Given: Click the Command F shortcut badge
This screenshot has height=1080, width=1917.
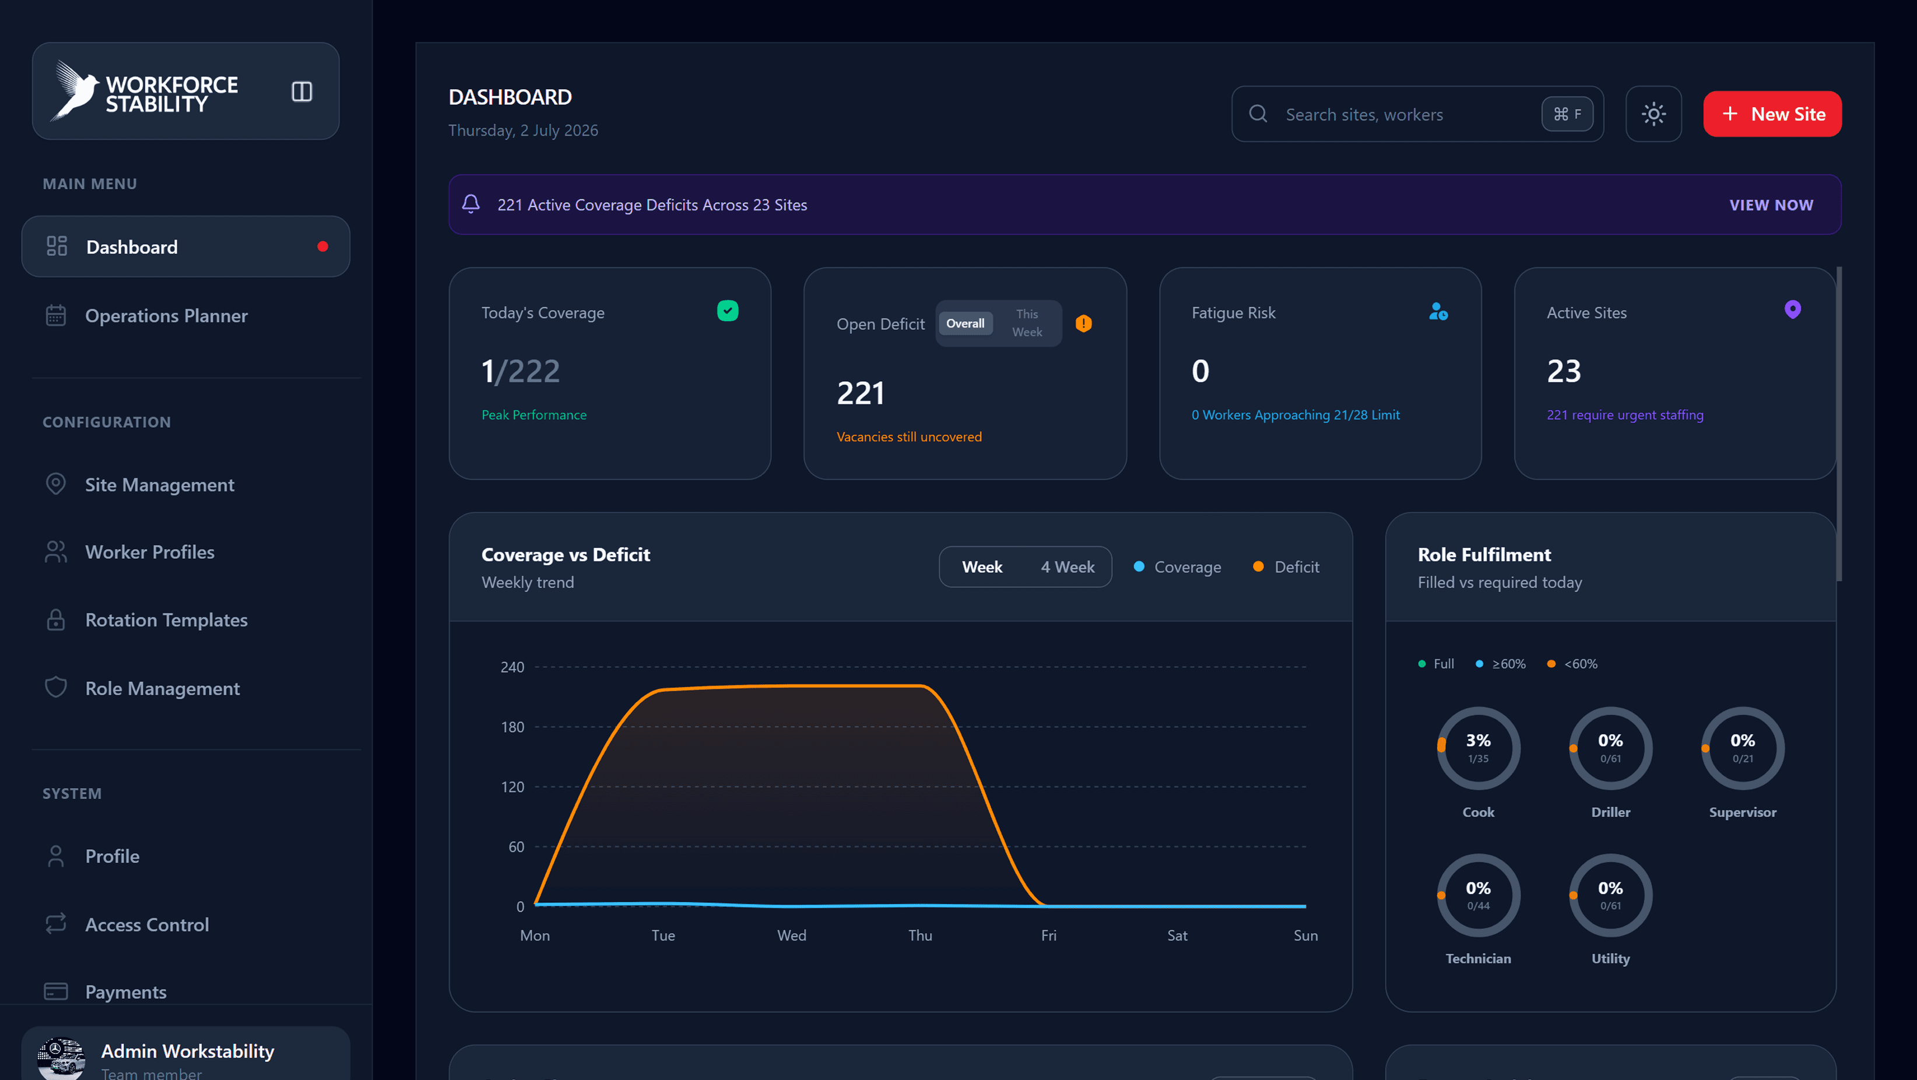Looking at the screenshot, I should click(x=1567, y=114).
